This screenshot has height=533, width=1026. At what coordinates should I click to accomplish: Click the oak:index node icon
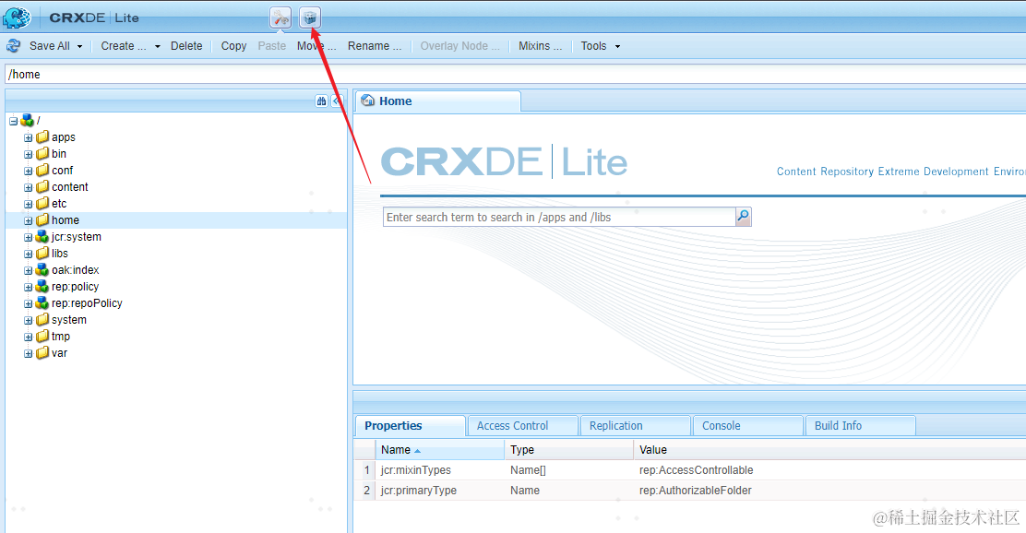click(x=42, y=270)
